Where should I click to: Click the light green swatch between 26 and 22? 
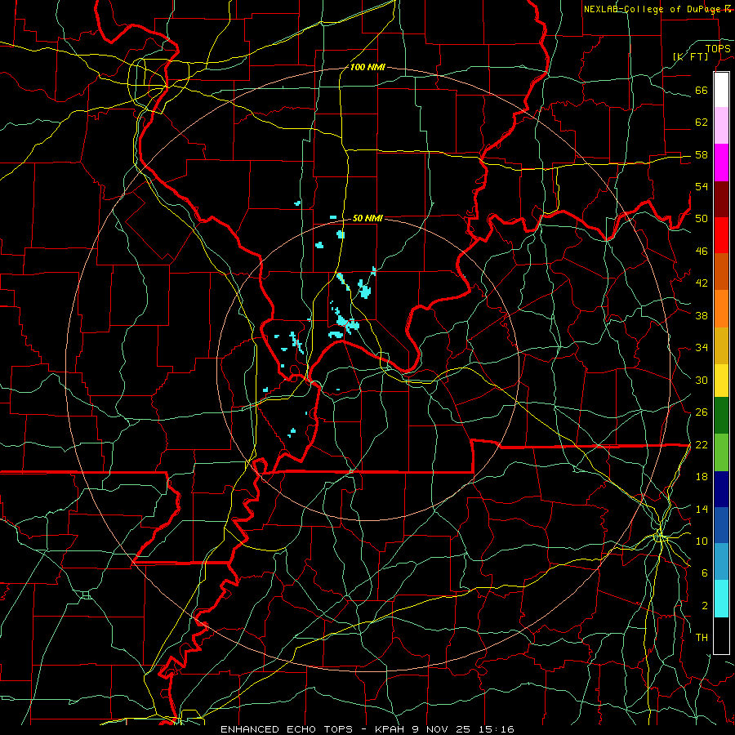(x=721, y=452)
